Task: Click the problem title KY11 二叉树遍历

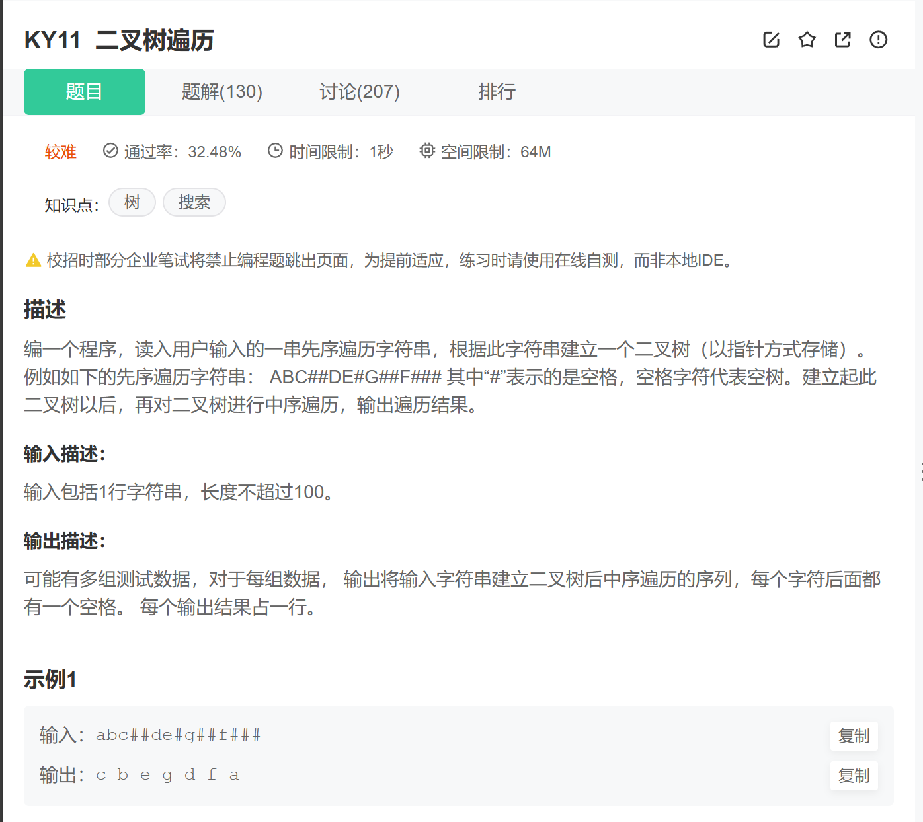Action: (x=119, y=40)
